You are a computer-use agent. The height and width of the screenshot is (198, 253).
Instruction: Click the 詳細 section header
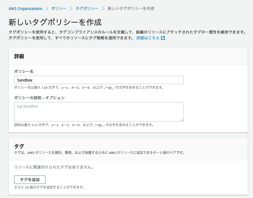click(19, 56)
